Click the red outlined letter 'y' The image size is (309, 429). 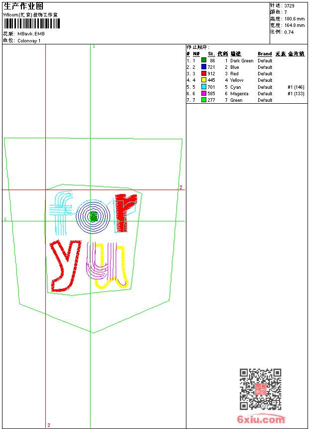(x=66, y=266)
